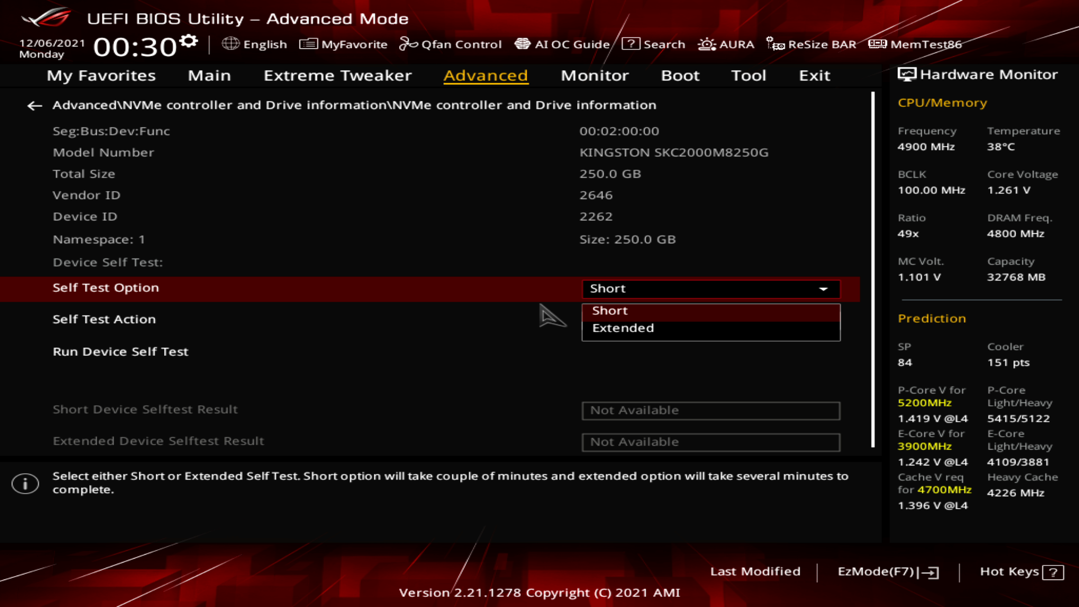
Task: Open Hot Keys help
Action: 1021,572
